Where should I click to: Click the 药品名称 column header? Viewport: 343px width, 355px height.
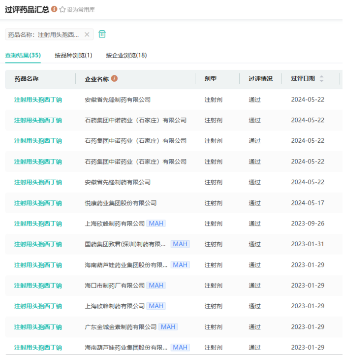coord(27,79)
